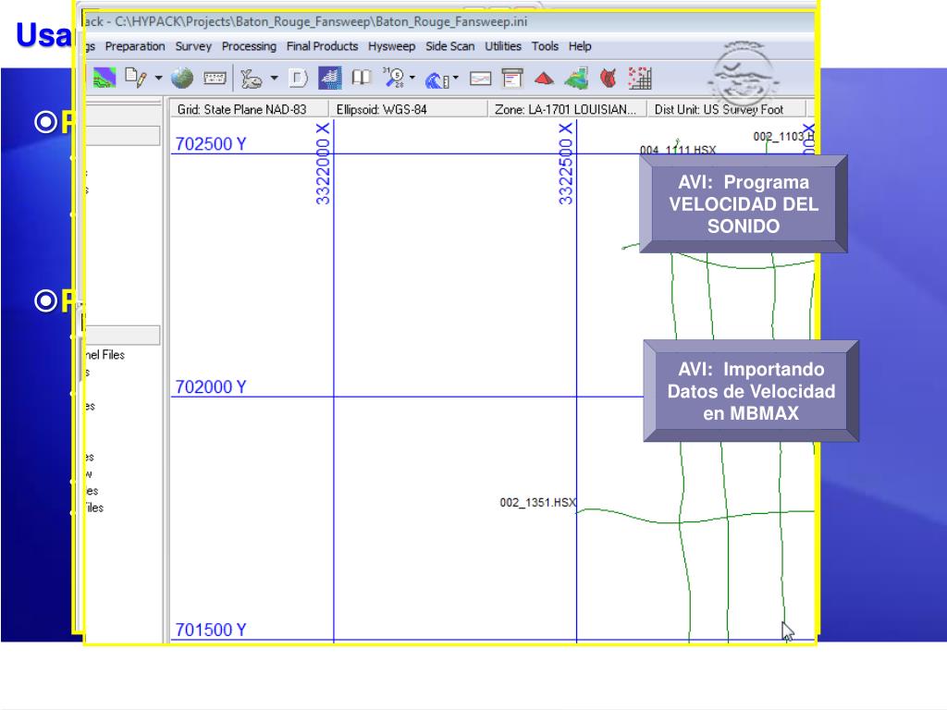Expand dropdown arrow beside wave tide icon
The height and width of the screenshot is (710, 947).
455,78
